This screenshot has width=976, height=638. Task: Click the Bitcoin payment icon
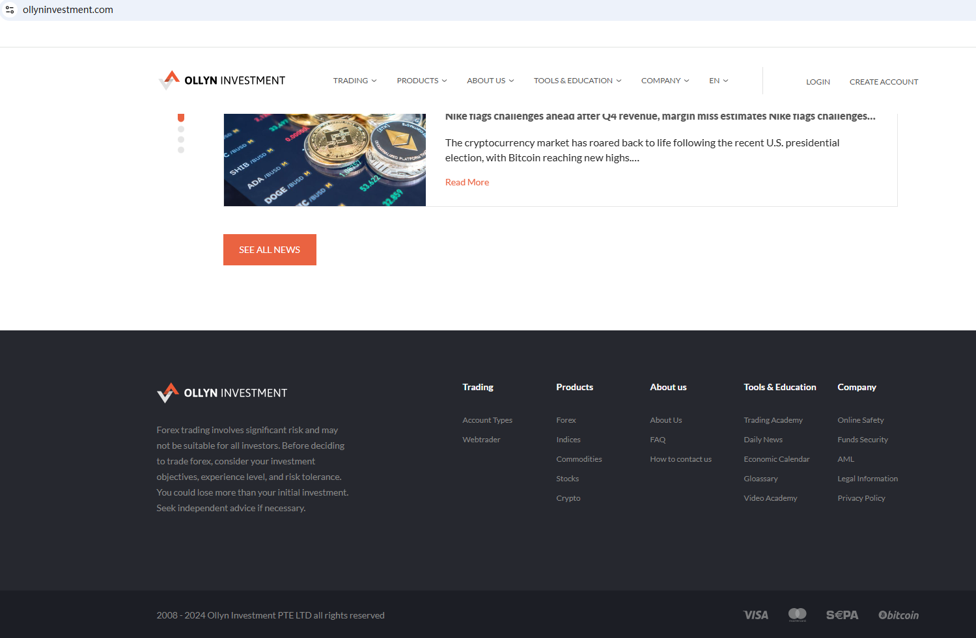[899, 615]
